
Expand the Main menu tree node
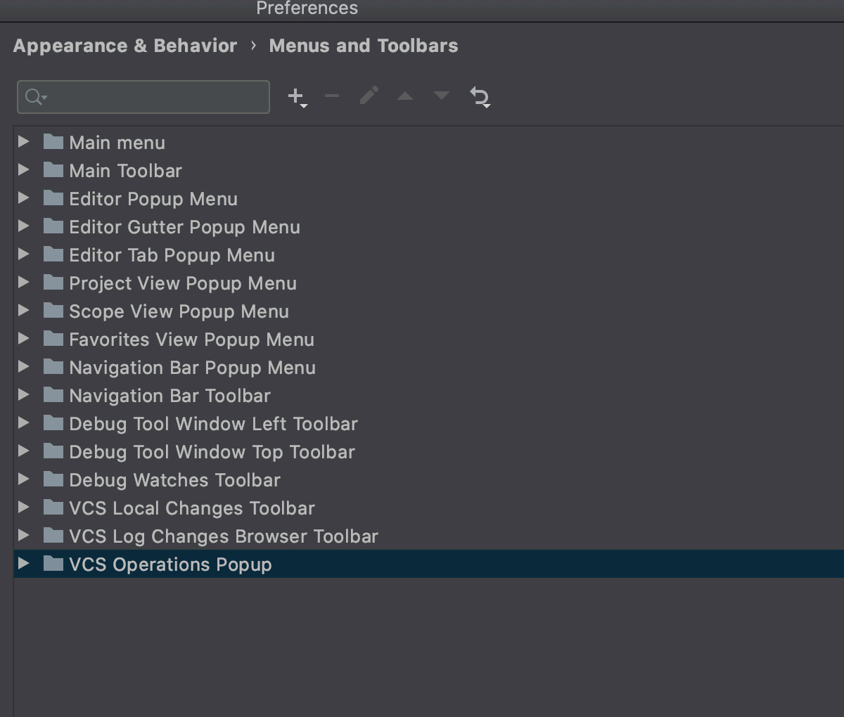coord(23,141)
